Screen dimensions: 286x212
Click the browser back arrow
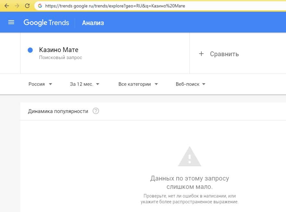coord(7,6)
